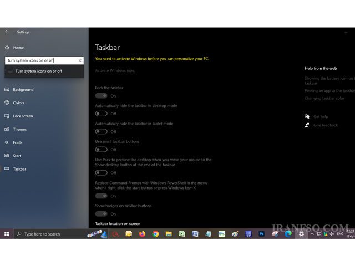Image resolution: width=355 pixels, height=266 pixels.
Task: Open 'Showing the battery icon' help link
Action: point(329,81)
